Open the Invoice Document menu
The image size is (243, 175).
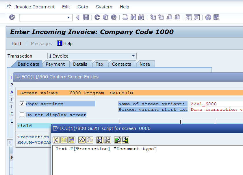click(x=35, y=7)
